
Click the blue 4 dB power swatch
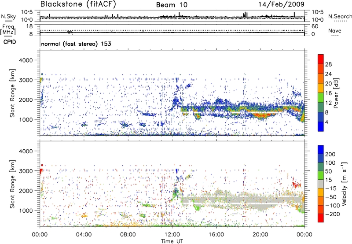321,126
